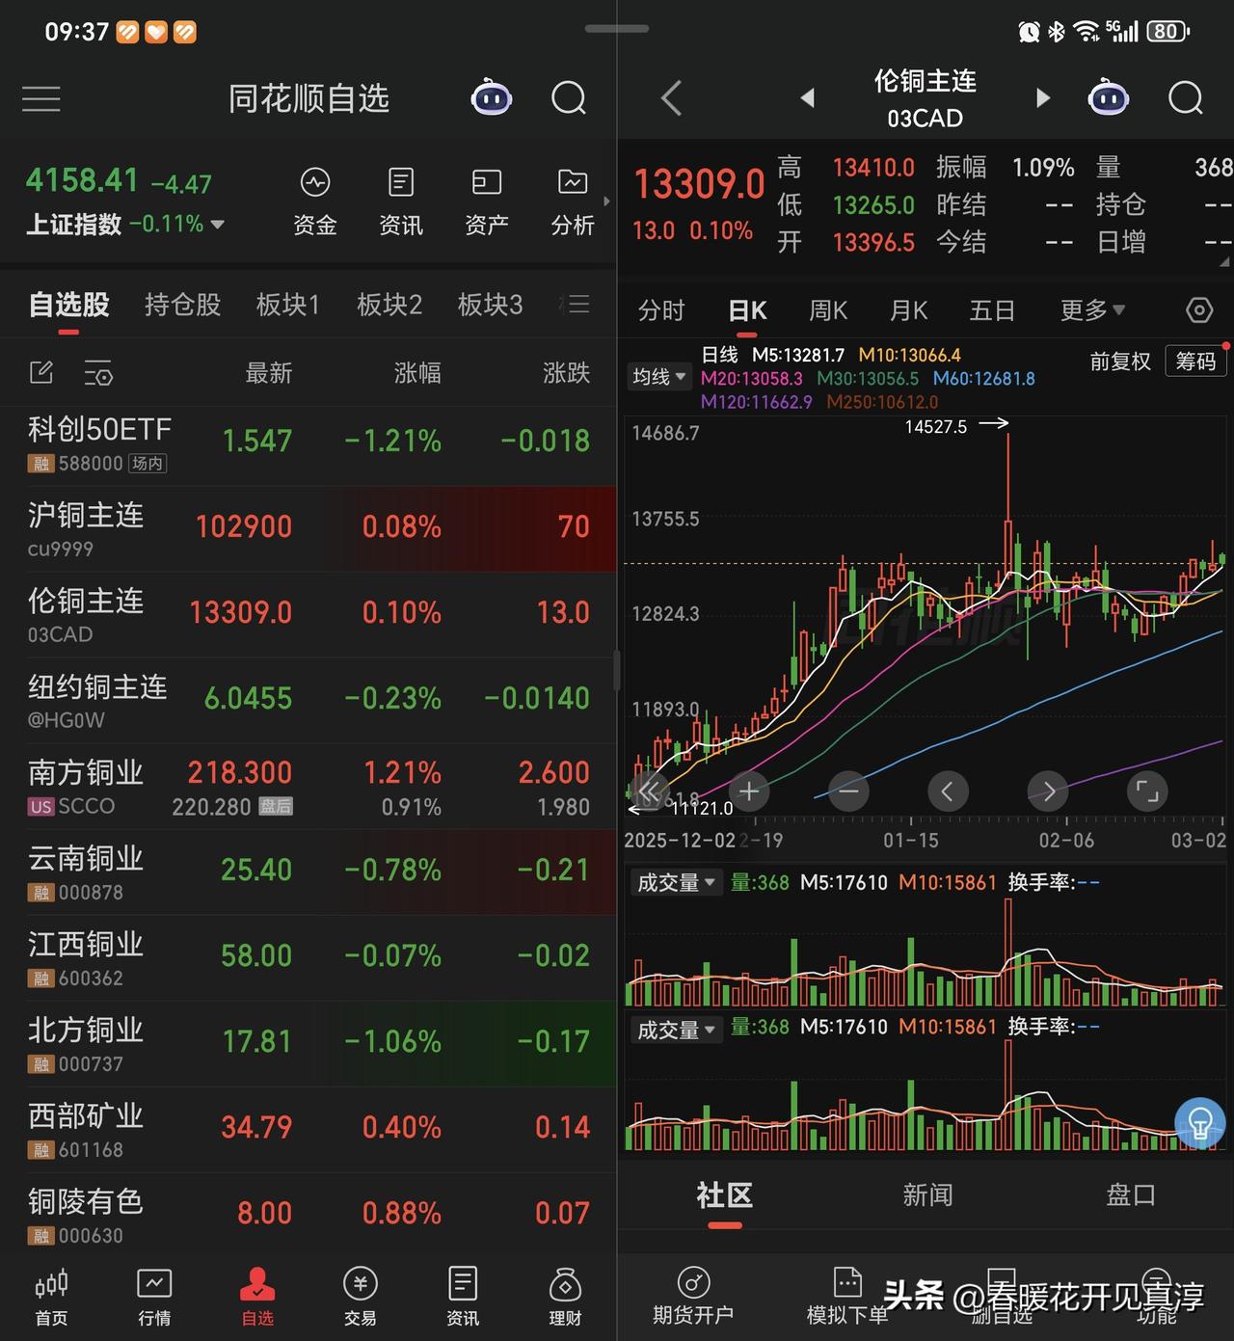Image resolution: width=1234 pixels, height=1341 pixels.
Task: Tap the edit watchlist pencil icon
Action: click(x=41, y=372)
